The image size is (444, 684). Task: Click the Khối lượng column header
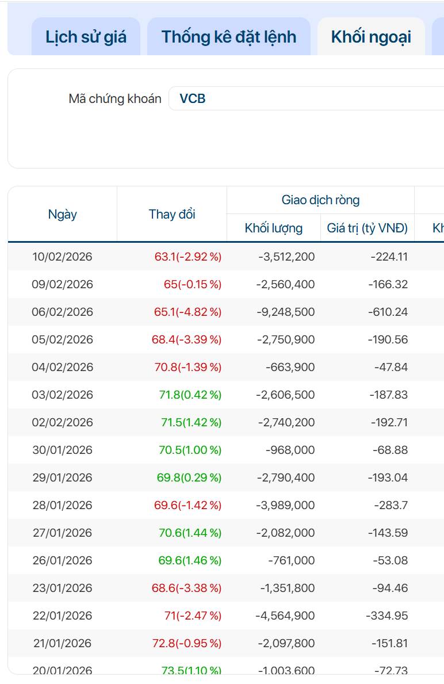point(274,228)
